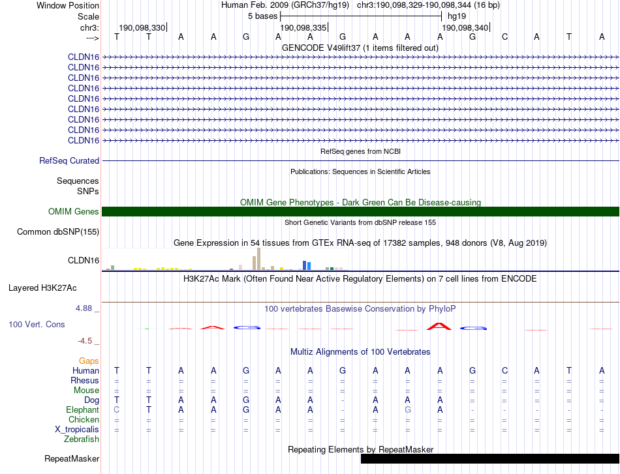The image size is (620, 474).
Task: Click the RepeatMasker track label
Action: (72, 459)
